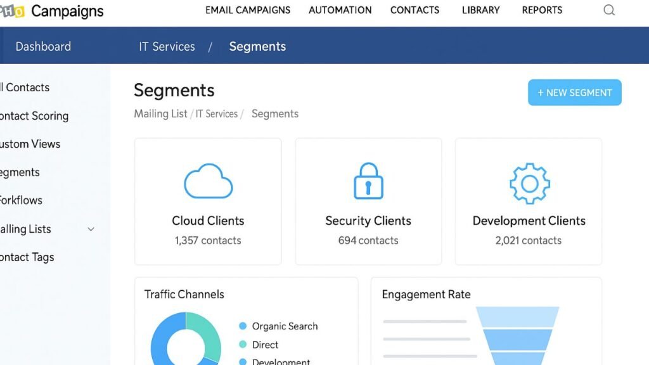Image resolution: width=649 pixels, height=365 pixels.
Task: Open the Development Clients segment title
Action: pos(529,221)
